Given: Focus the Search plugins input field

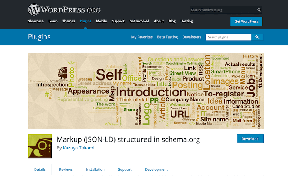Looking at the screenshot, I should coord(228,37).
